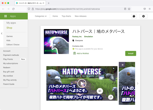
Task: Open Parent Guide link
Action: tap(9, 84)
